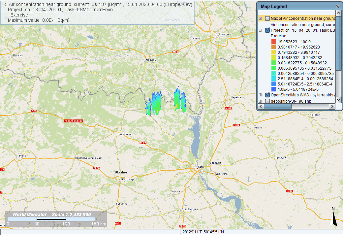
Task: Enable deposition-Sr-_90.shp layer checkbox
Action: point(267,101)
